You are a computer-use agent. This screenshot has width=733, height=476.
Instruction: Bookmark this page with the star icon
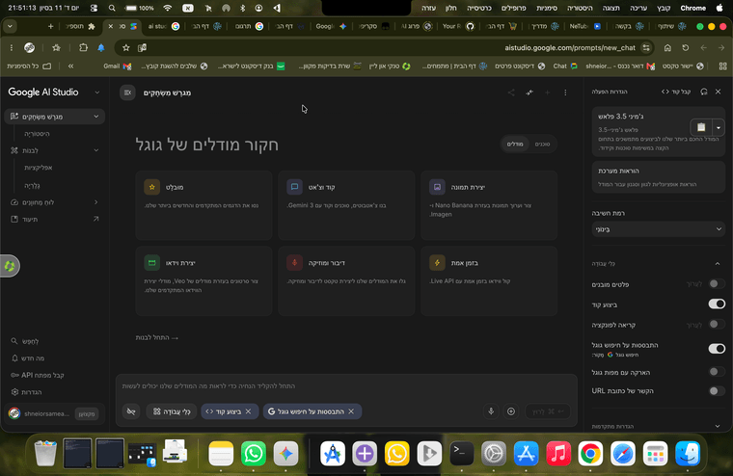125,47
